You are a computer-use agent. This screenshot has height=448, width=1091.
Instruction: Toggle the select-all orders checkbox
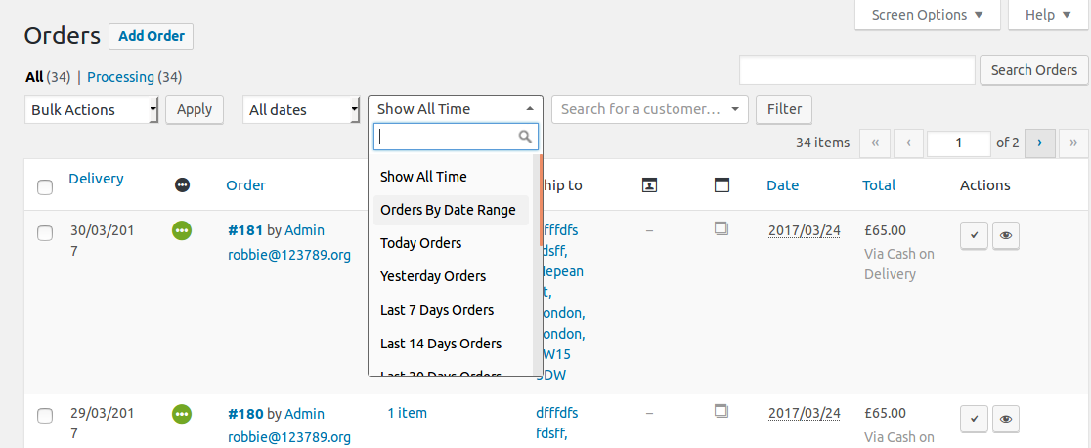point(45,186)
